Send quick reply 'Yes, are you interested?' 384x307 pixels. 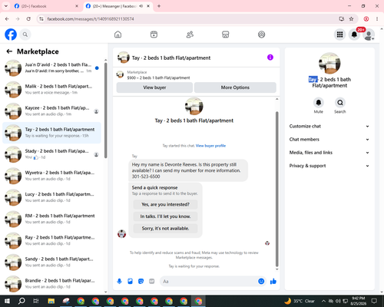point(165,204)
